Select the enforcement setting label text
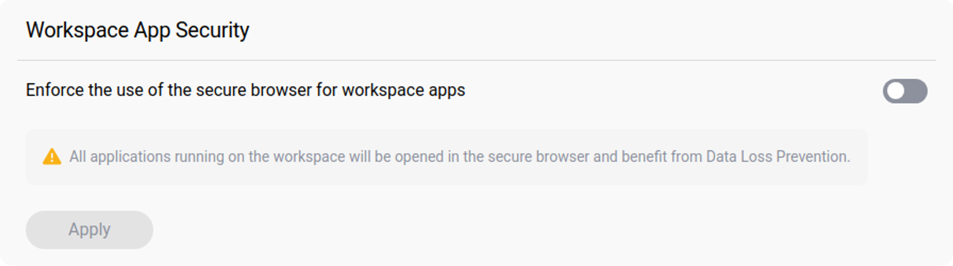Screen dimensions: 953x266 click(x=246, y=90)
